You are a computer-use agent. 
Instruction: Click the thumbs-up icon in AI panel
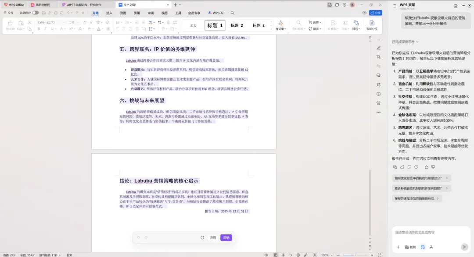426,167
